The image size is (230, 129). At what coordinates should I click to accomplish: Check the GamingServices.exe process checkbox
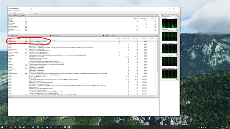click(x=9, y=28)
